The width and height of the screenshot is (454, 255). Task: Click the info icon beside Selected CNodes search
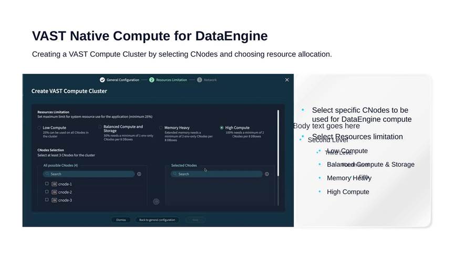266,174
